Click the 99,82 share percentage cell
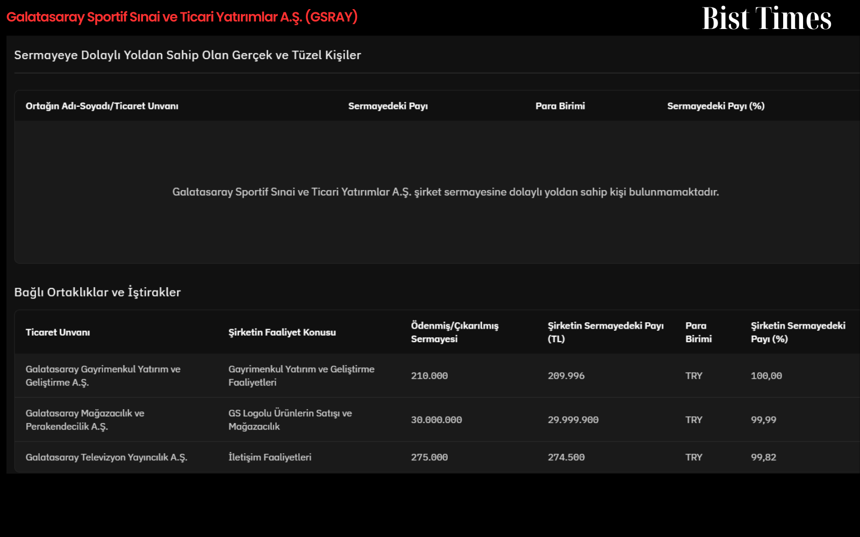The height and width of the screenshot is (537, 860). coord(764,458)
